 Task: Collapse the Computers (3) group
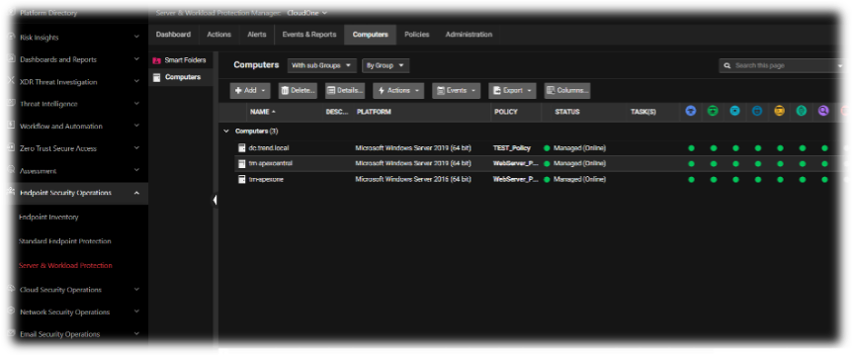pos(226,132)
